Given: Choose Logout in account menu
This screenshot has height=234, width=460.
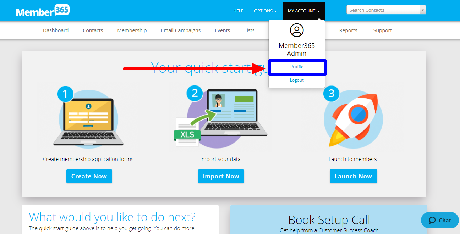Looking at the screenshot, I should coord(297,80).
